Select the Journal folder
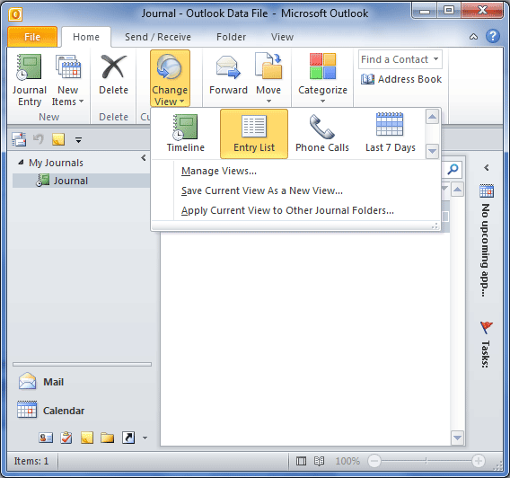 tap(82, 181)
